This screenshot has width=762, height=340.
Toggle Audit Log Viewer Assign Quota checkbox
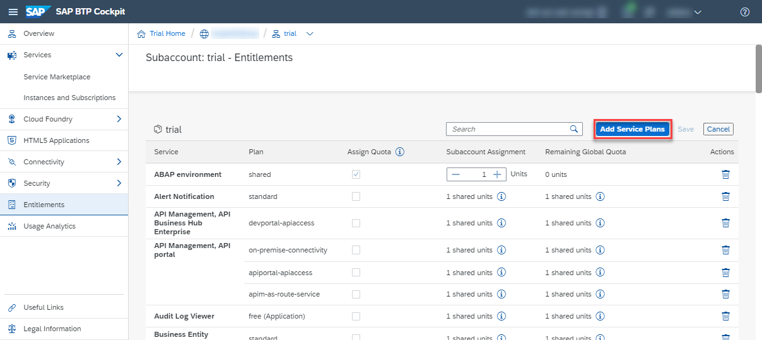[356, 316]
